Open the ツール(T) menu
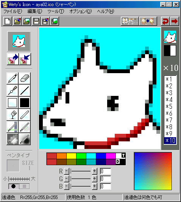The width and height of the screenshot is (181, 202). pyautogui.click(x=56, y=11)
